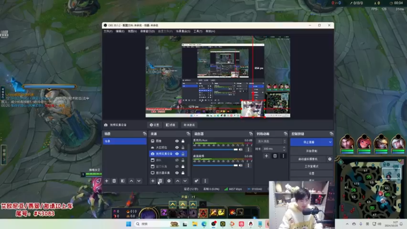Open 滤镜 filters for the selected source
Viewport: 407px width, 229px height.
[x=170, y=125]
